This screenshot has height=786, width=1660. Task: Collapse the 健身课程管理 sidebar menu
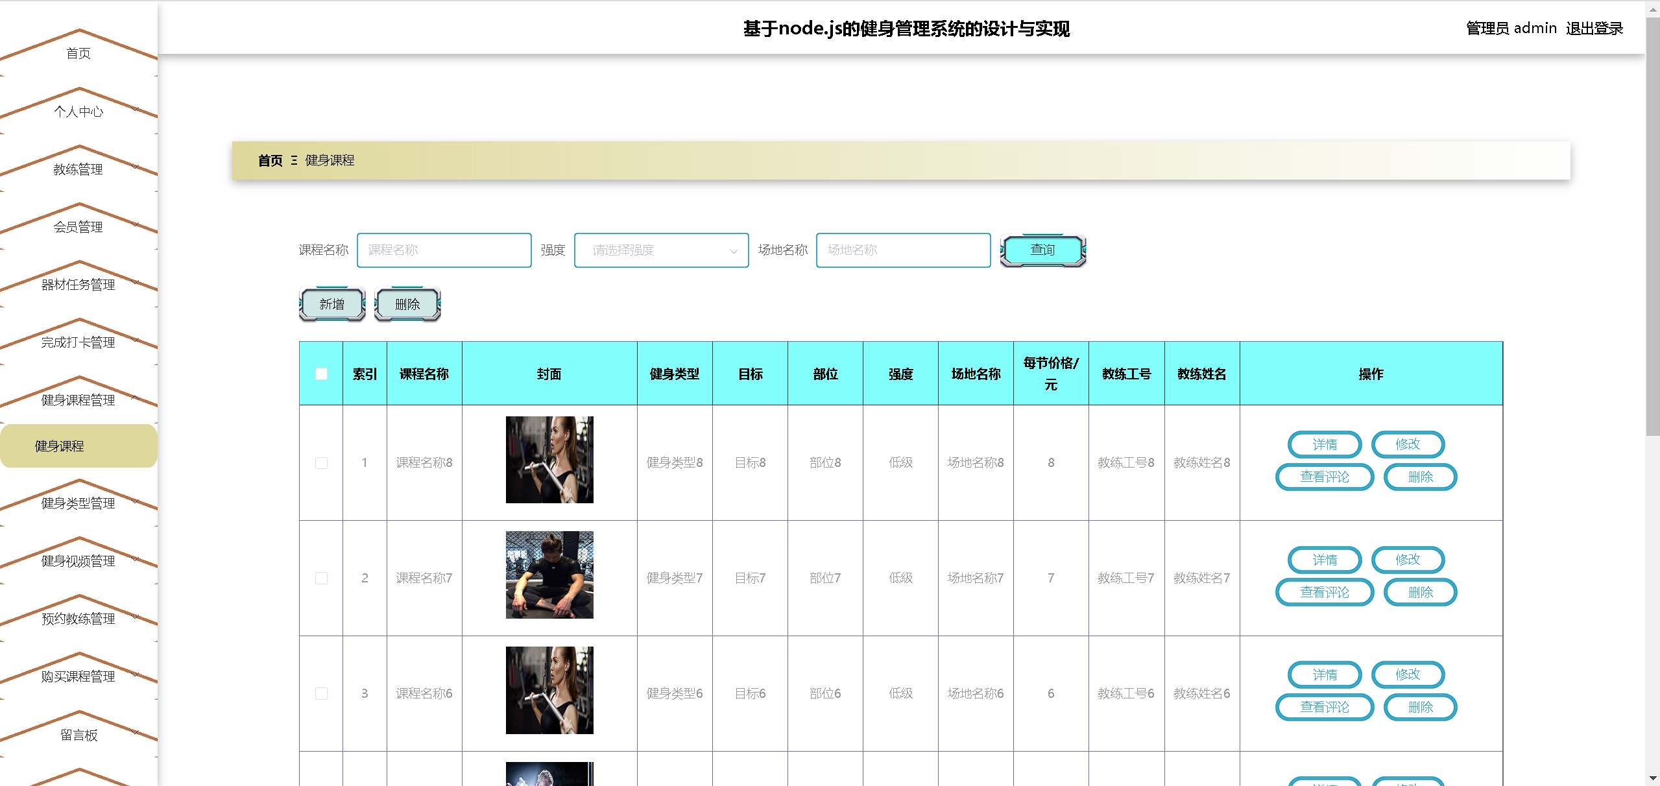click(78, 400)
